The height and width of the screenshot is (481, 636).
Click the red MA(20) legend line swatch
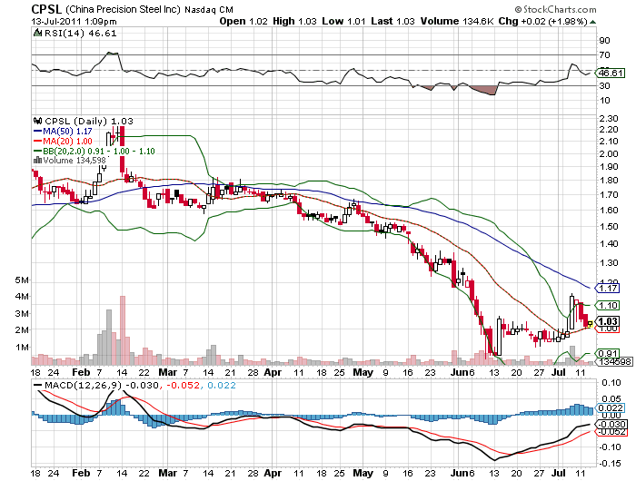[x=38, y=142]
